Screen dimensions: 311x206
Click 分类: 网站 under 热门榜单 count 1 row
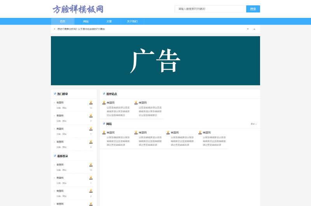click(61, 134)
